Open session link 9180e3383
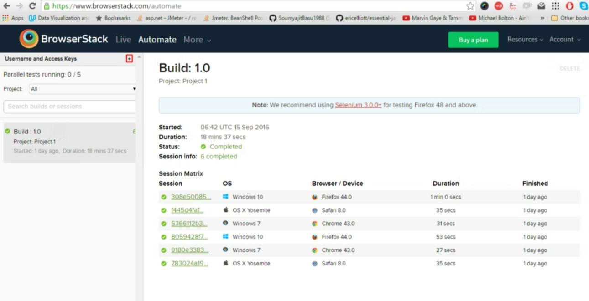 tap(190, 250)
